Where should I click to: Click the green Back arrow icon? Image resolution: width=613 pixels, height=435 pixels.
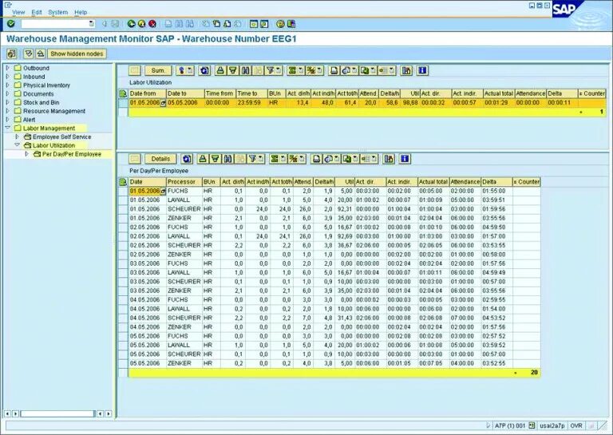point(132,24)
